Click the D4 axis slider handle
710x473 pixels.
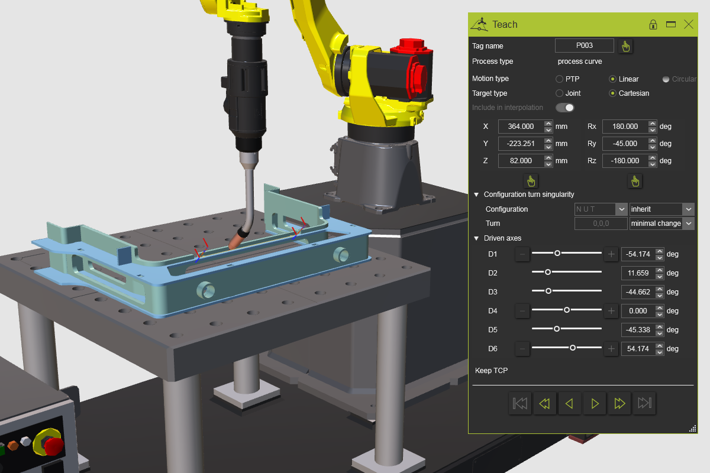567,310
